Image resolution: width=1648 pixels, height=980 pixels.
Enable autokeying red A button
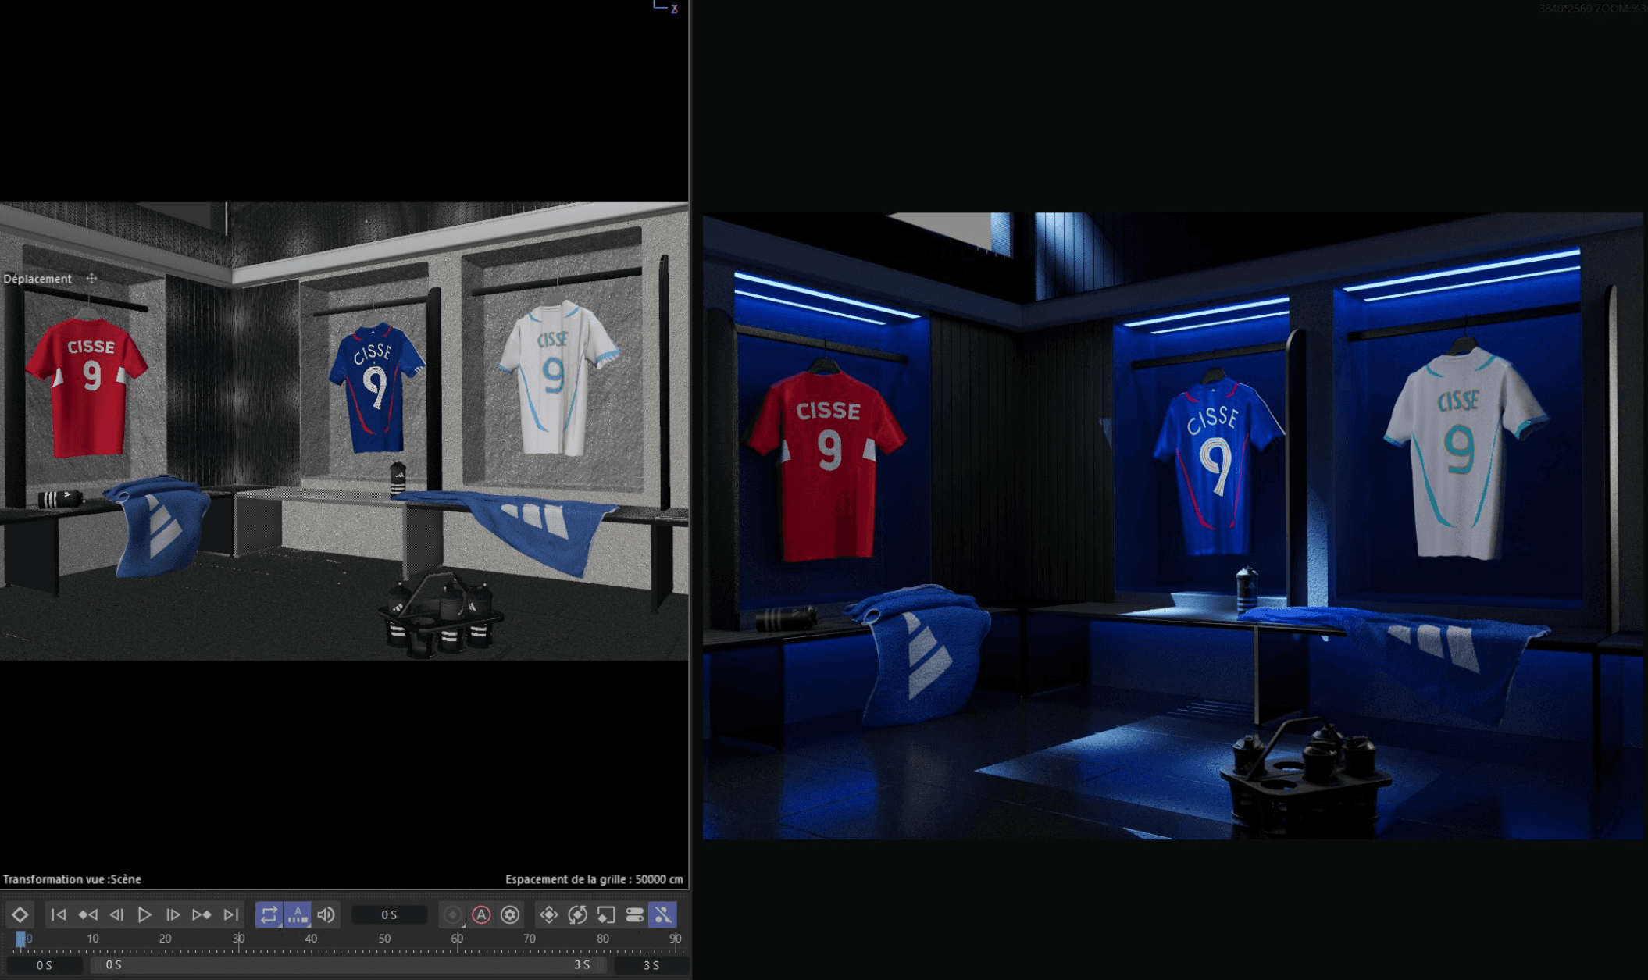tap(481, 914)
